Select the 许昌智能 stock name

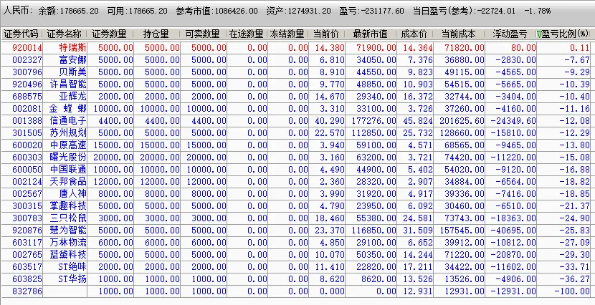pos(68,84)
